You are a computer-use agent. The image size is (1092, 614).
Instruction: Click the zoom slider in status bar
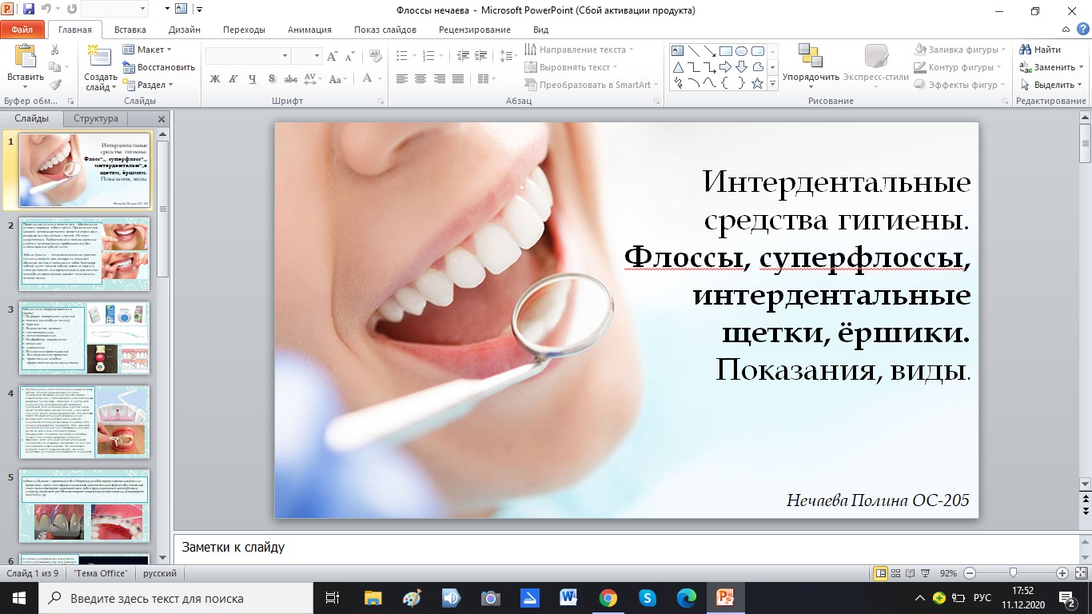[1013, 573]
